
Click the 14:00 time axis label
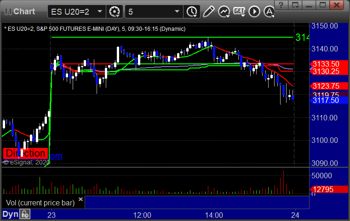214,215
